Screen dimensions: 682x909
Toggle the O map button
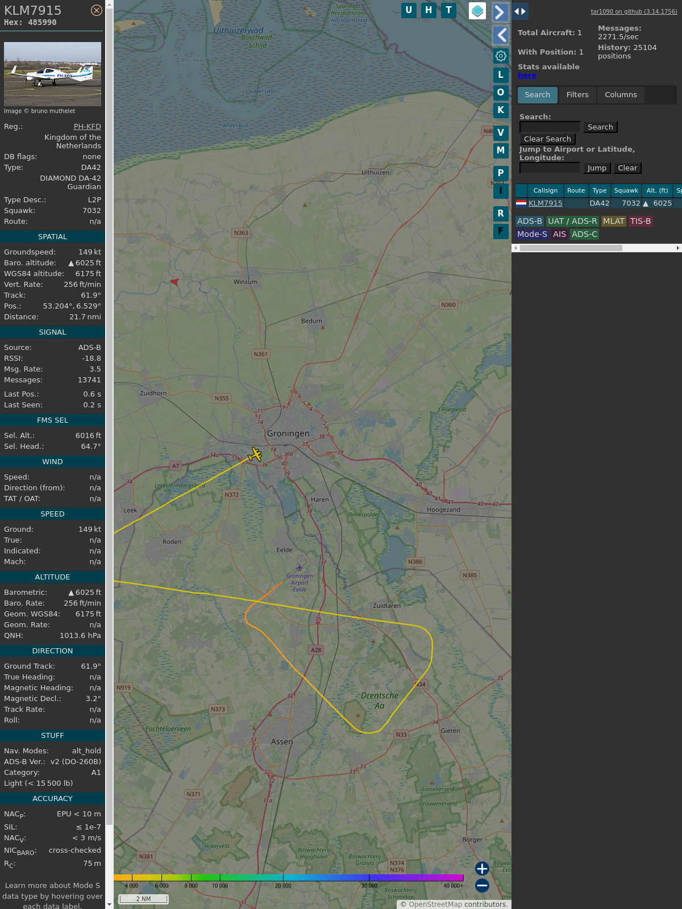pyautogui.click(x=501, y=92)
